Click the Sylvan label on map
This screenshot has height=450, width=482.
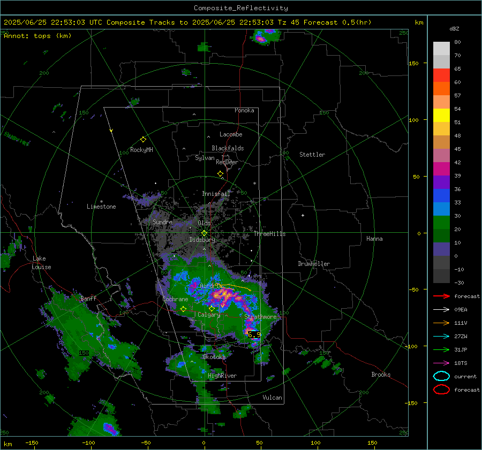205,158
